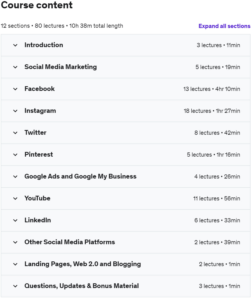The image size is (251, 298).
Task: Expand Social Media Marketing chevron
Action: (x=15, y=67)
